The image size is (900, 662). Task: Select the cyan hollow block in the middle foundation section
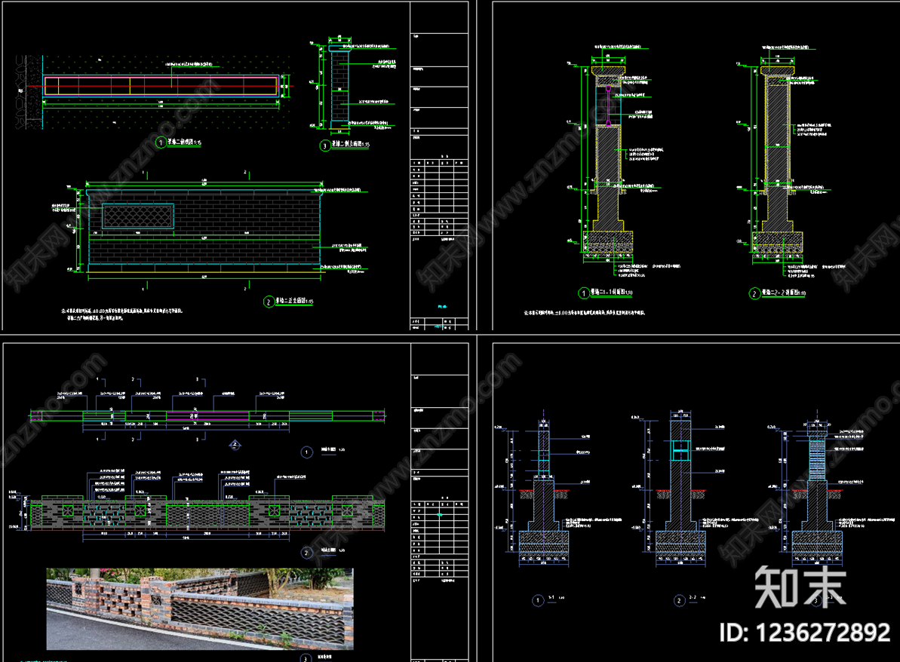pos(680,450)
